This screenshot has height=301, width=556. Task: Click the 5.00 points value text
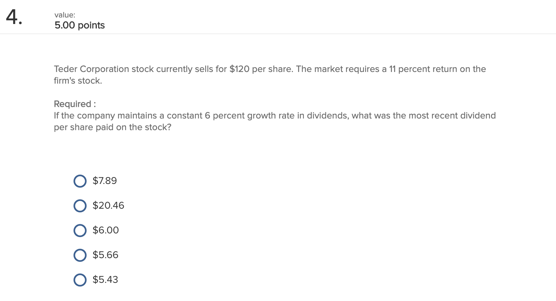pyautogui.click(x=79, y=25)
